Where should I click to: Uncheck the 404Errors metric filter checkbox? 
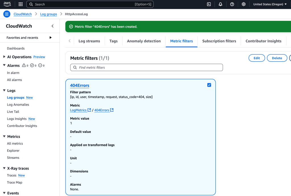tap(209, 85)
